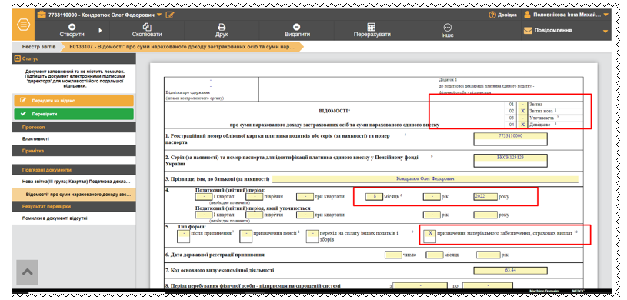
Task: Open the Результат перевірки section
Action: 74,206
